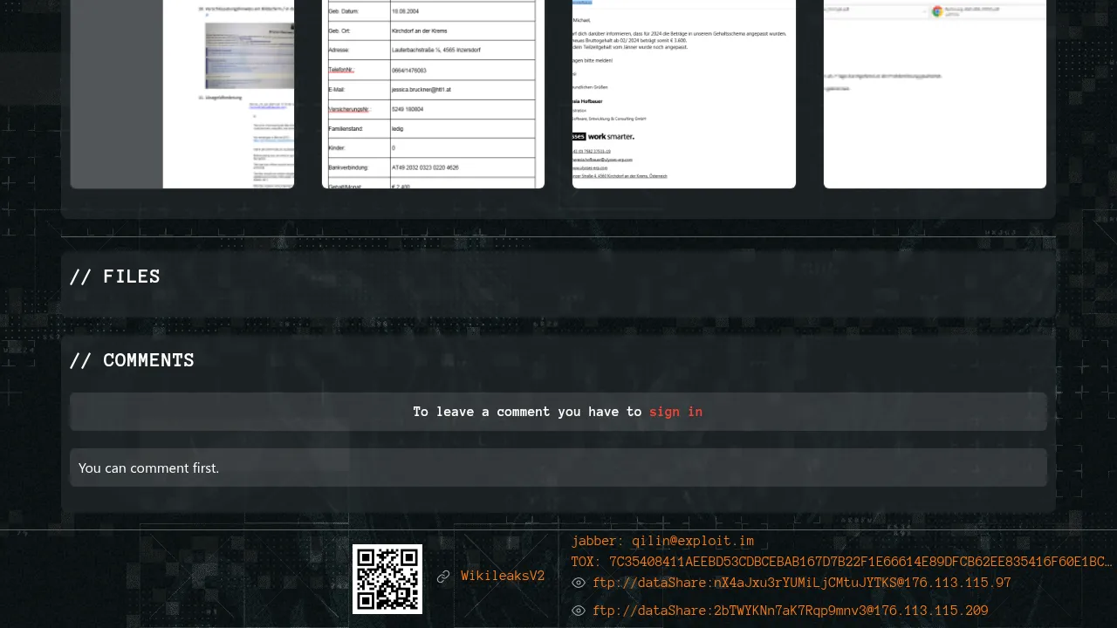This screenshot has height=628, width=1117.
Task: Click the QR code image in the footer
Action: tap(387, 579)
